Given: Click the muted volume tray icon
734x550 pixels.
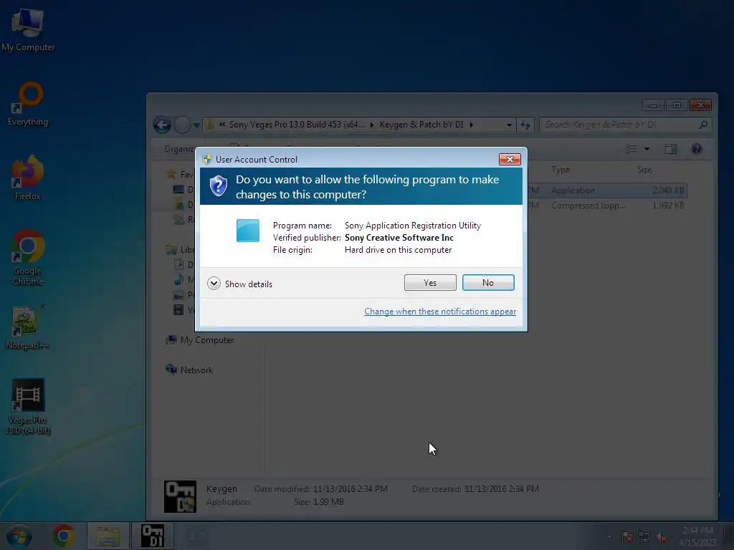Looking at the screenshot, I should coord(662,537).
